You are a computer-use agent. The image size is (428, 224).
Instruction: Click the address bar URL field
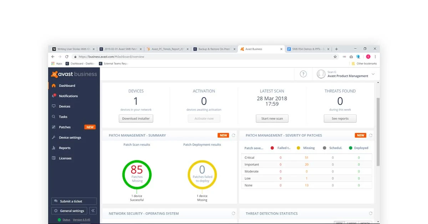(x=204, y=57)
